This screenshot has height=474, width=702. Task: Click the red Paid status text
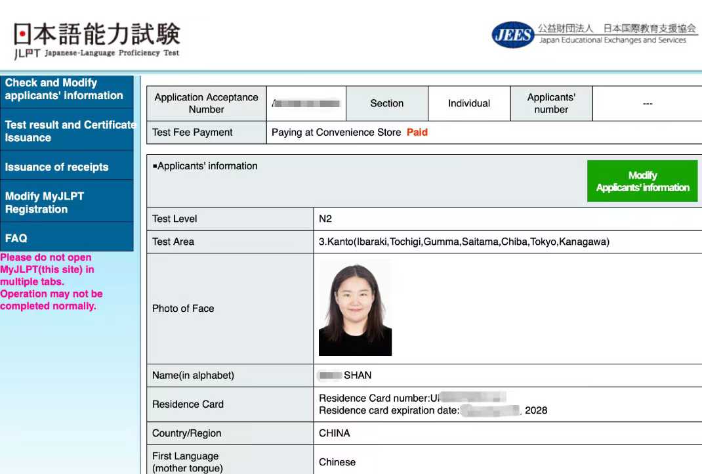(417, 133)
